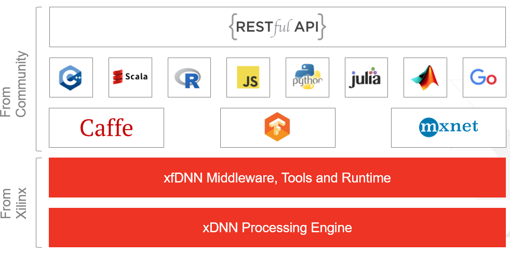Click the Caffe framework box
This screenshot has height=254, width=510.
(106, 128)
